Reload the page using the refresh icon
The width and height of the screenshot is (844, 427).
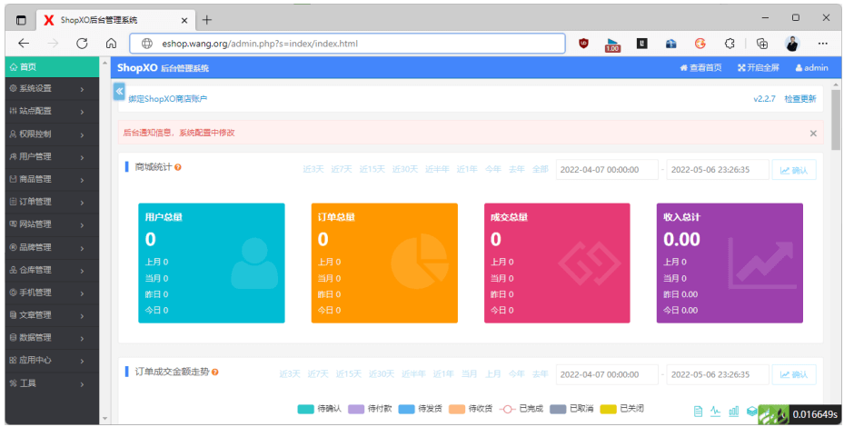pyautogui.click(x=82, y=44)
